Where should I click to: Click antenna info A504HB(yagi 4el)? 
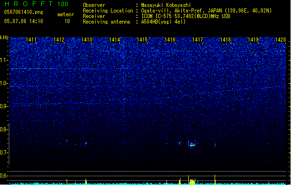[x=163, y=22]
